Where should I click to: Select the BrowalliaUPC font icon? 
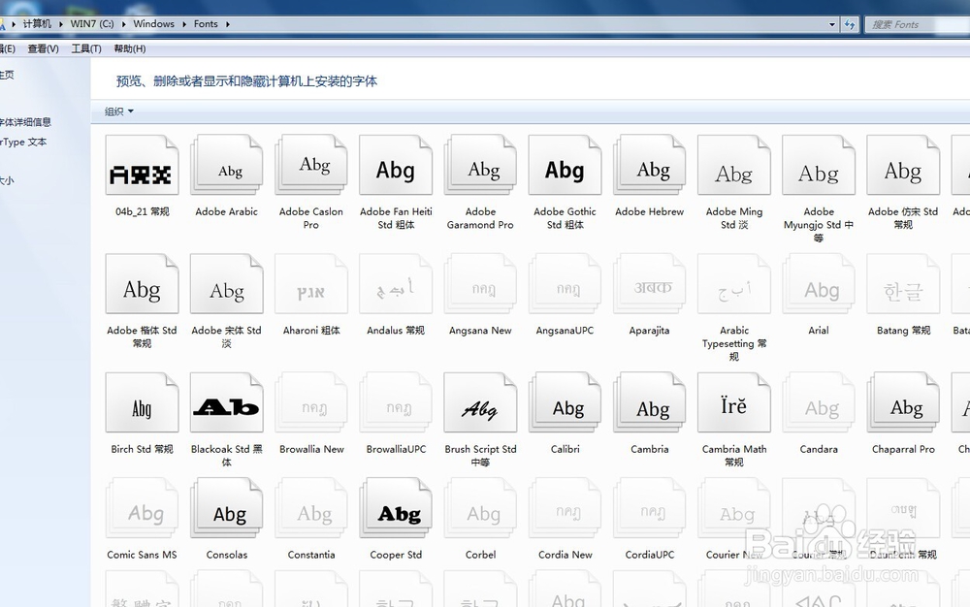point(396,401)
